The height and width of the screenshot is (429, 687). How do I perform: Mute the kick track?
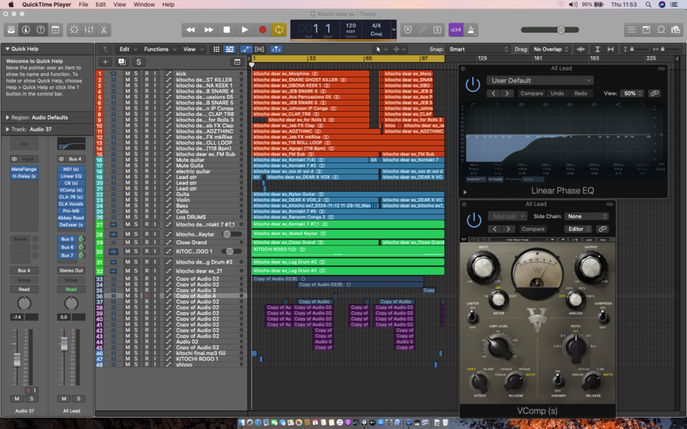click(128, 74)
